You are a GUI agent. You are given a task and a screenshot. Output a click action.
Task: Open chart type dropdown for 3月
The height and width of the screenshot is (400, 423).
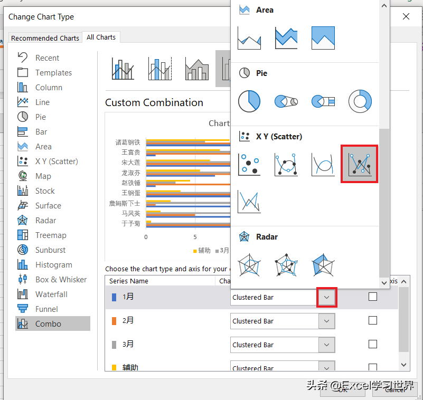point(326,345)
